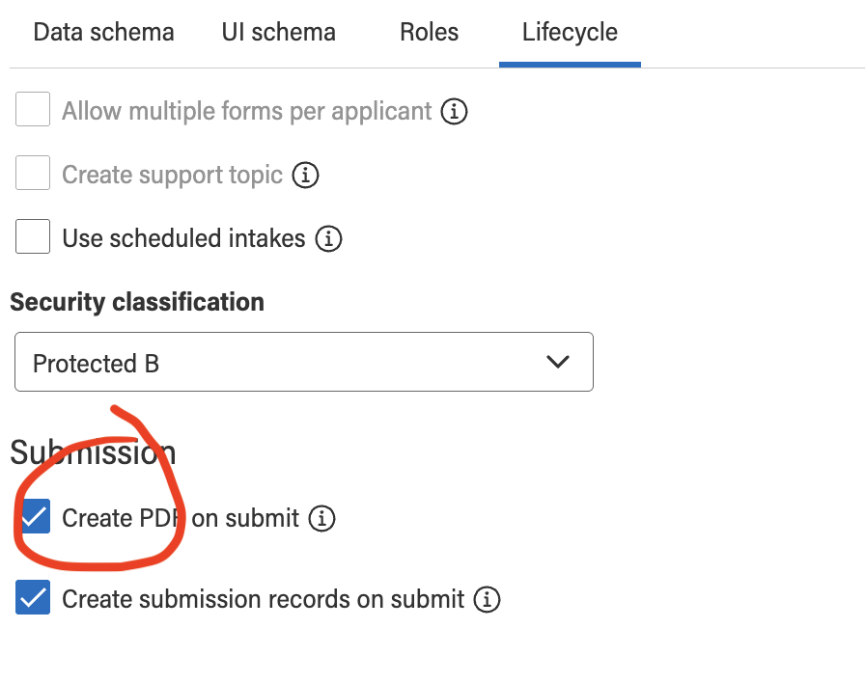The height and width of the screenshot is (683, 865).
Task: Click info icon for Create submission records on submit
Action: tap(487, 599)
